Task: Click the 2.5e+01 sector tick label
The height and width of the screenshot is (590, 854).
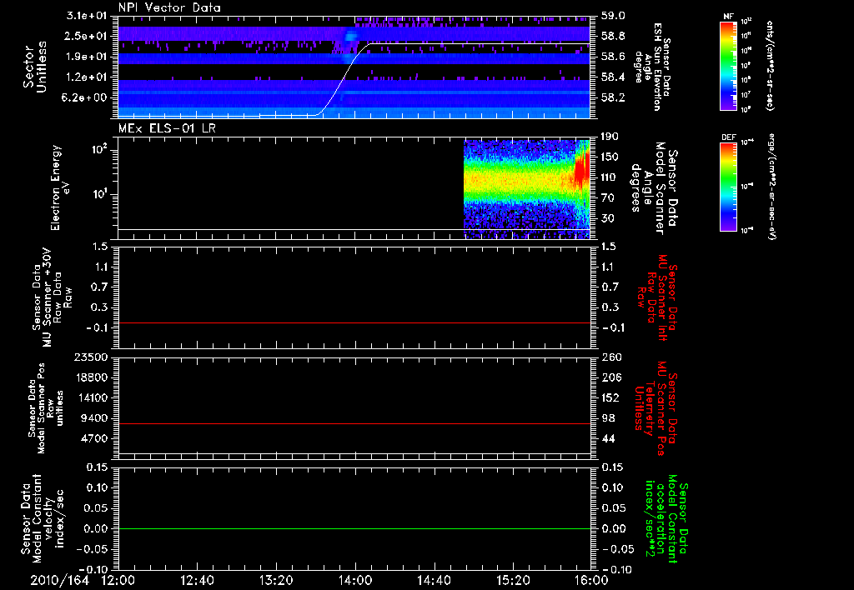Action: 87,36
